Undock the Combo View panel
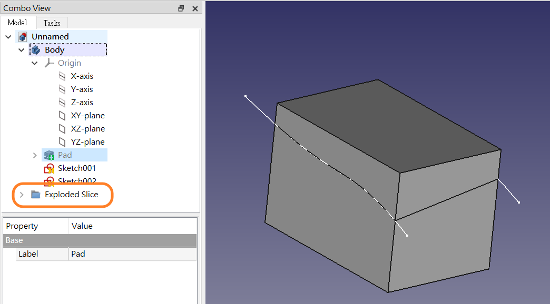This screenshot has width=550, height=304. [x=181, y=8]
